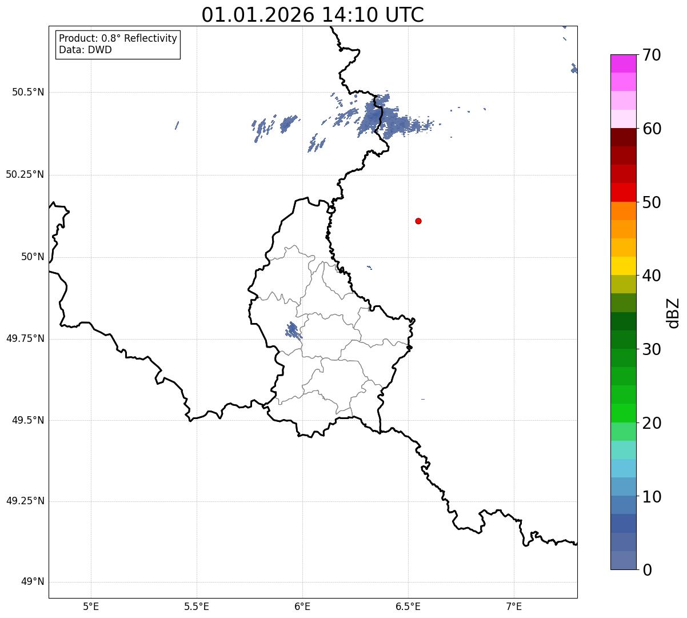687x618 pixels.
Task: Pick the magenta swatch at top of colorbar
Action: click(x=623, y=63)
